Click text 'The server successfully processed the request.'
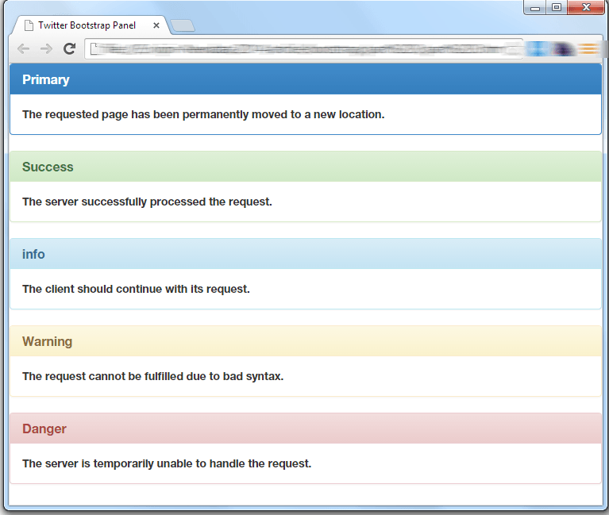 147,202
